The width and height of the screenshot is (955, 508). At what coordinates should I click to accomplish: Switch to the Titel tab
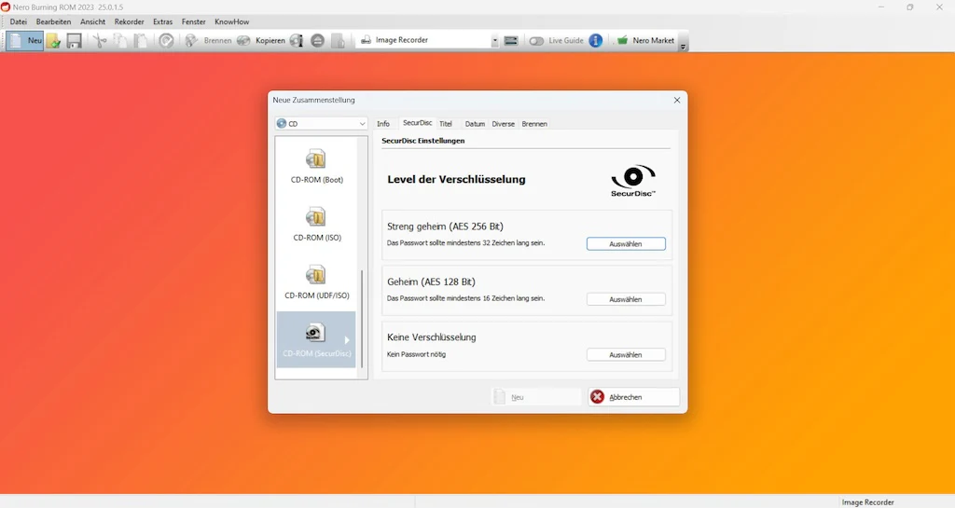tap(446, 123)
